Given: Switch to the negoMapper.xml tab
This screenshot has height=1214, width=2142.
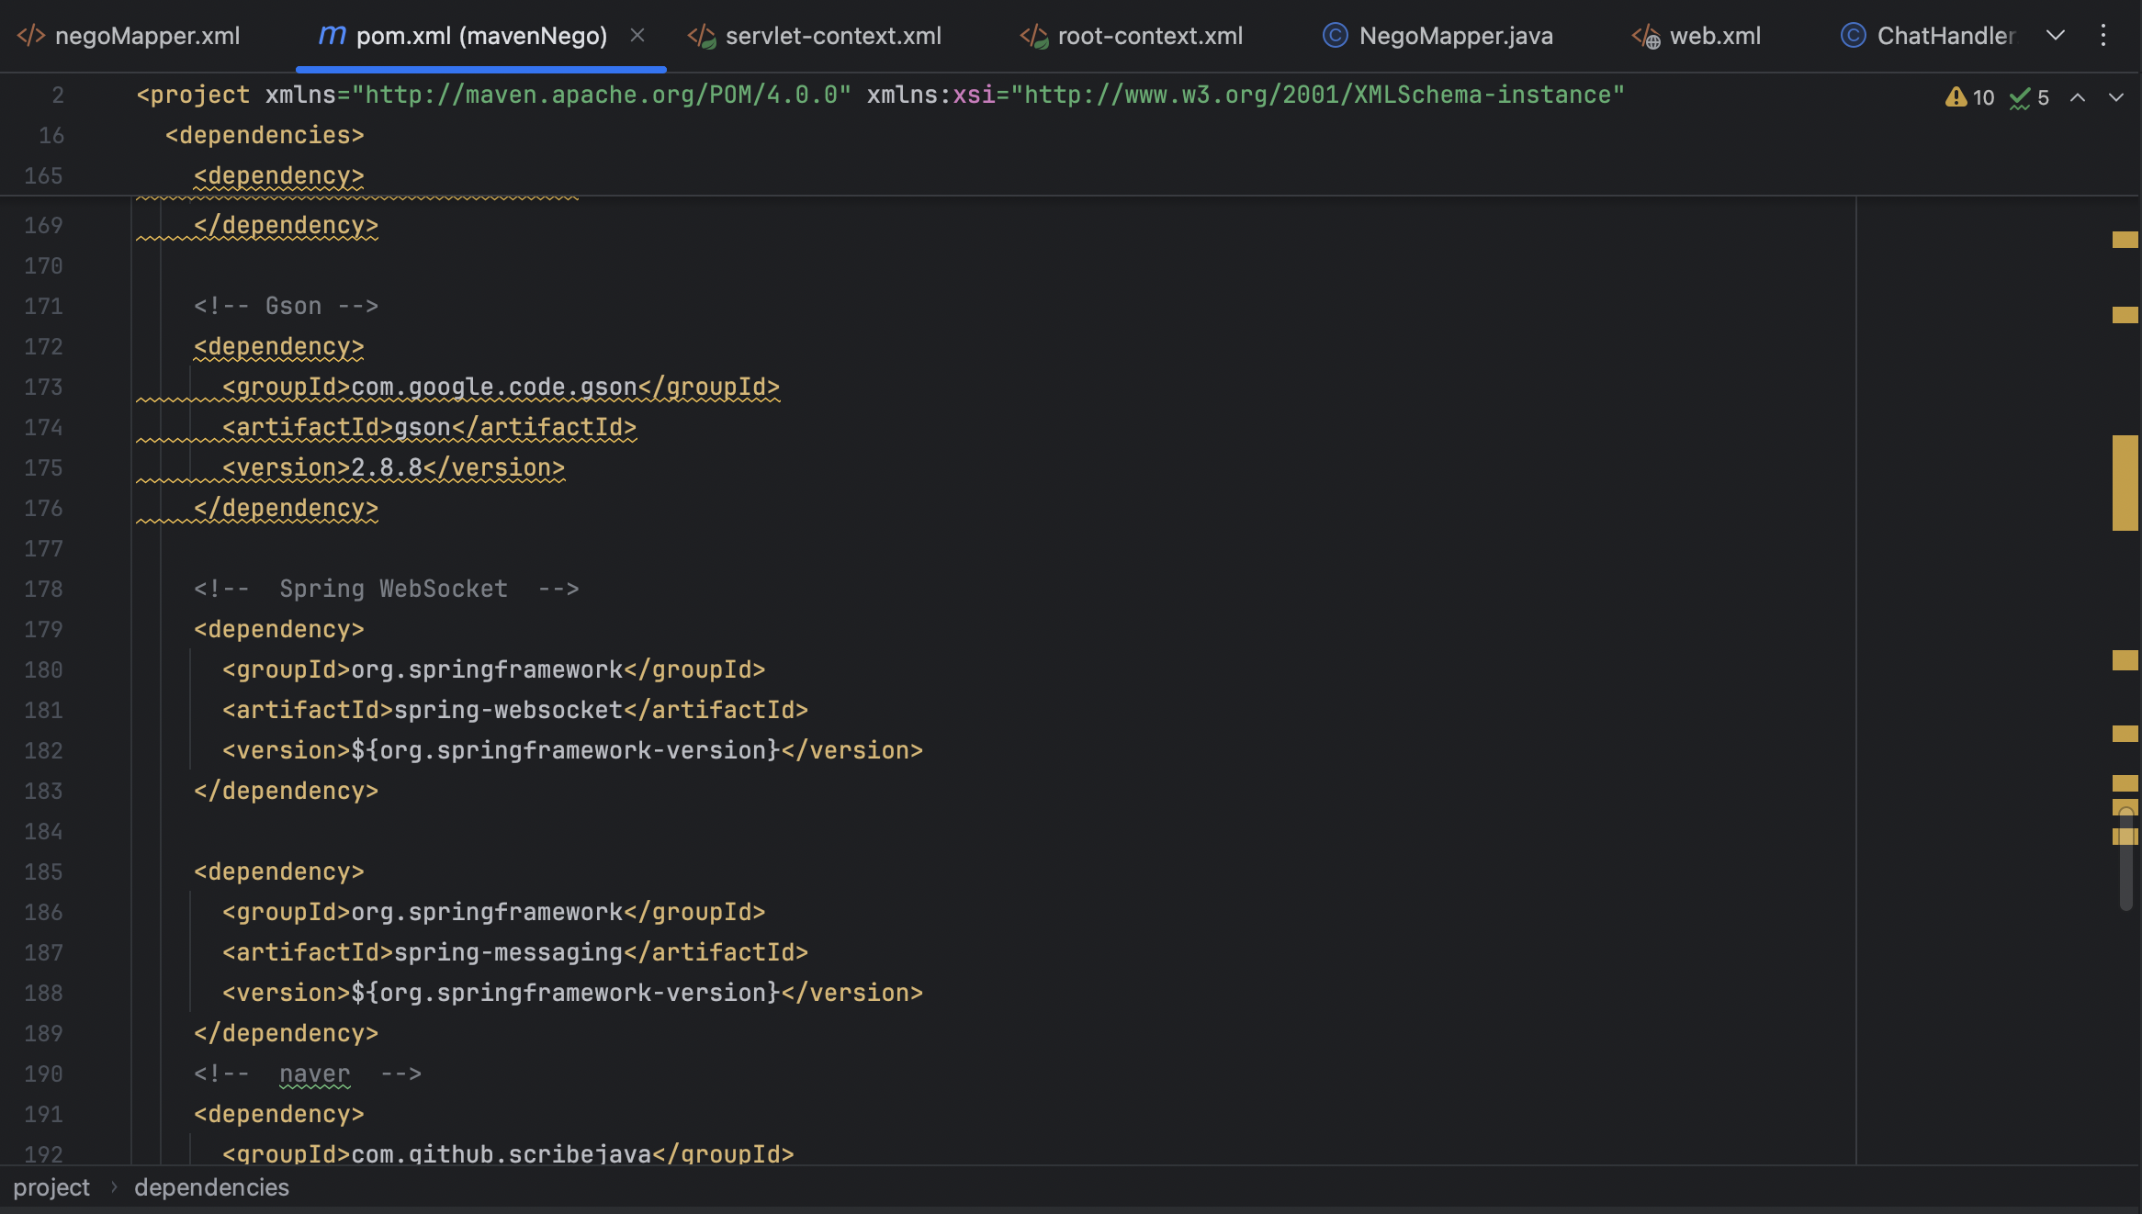Looking at the screenshot, I should (129, 36).
